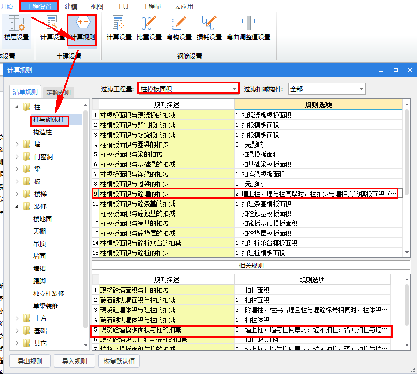Expand the 墙 tree node
The height and width of the screenshot is (374, 417).
pos(17,144)
